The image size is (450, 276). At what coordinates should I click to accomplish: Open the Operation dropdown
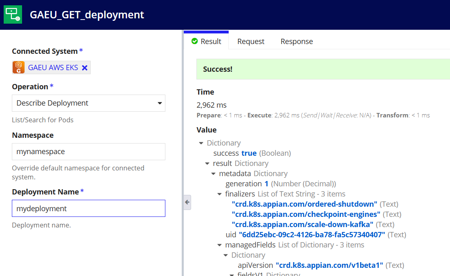[x=88, y=103]
